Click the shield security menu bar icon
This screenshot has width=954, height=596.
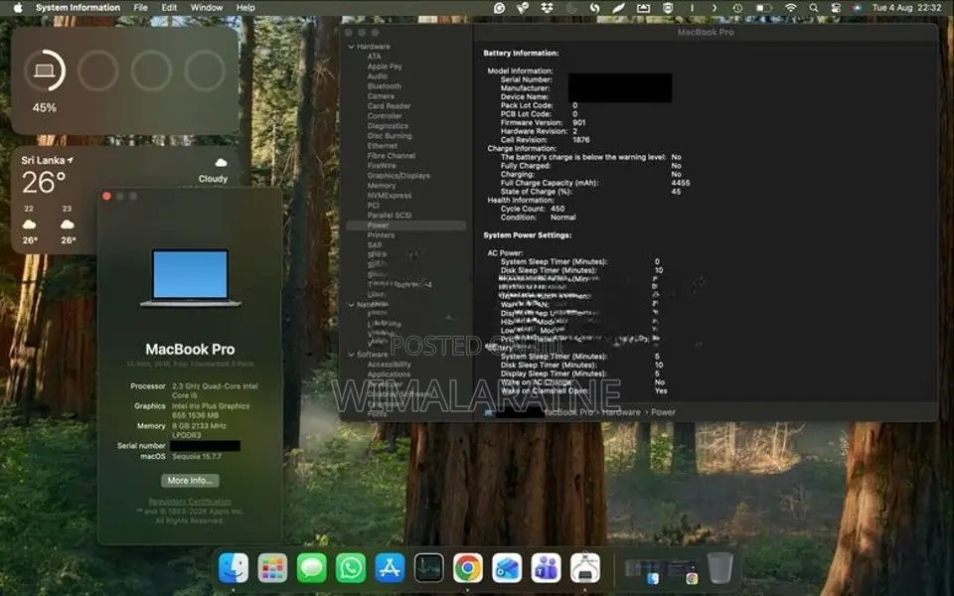coord(668,8)
